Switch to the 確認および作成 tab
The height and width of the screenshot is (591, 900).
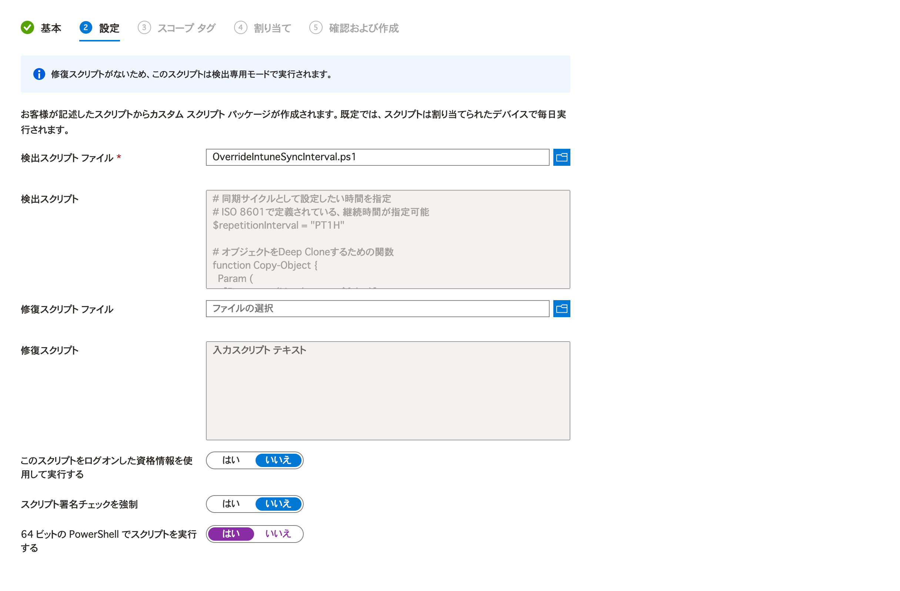(354, 28)
